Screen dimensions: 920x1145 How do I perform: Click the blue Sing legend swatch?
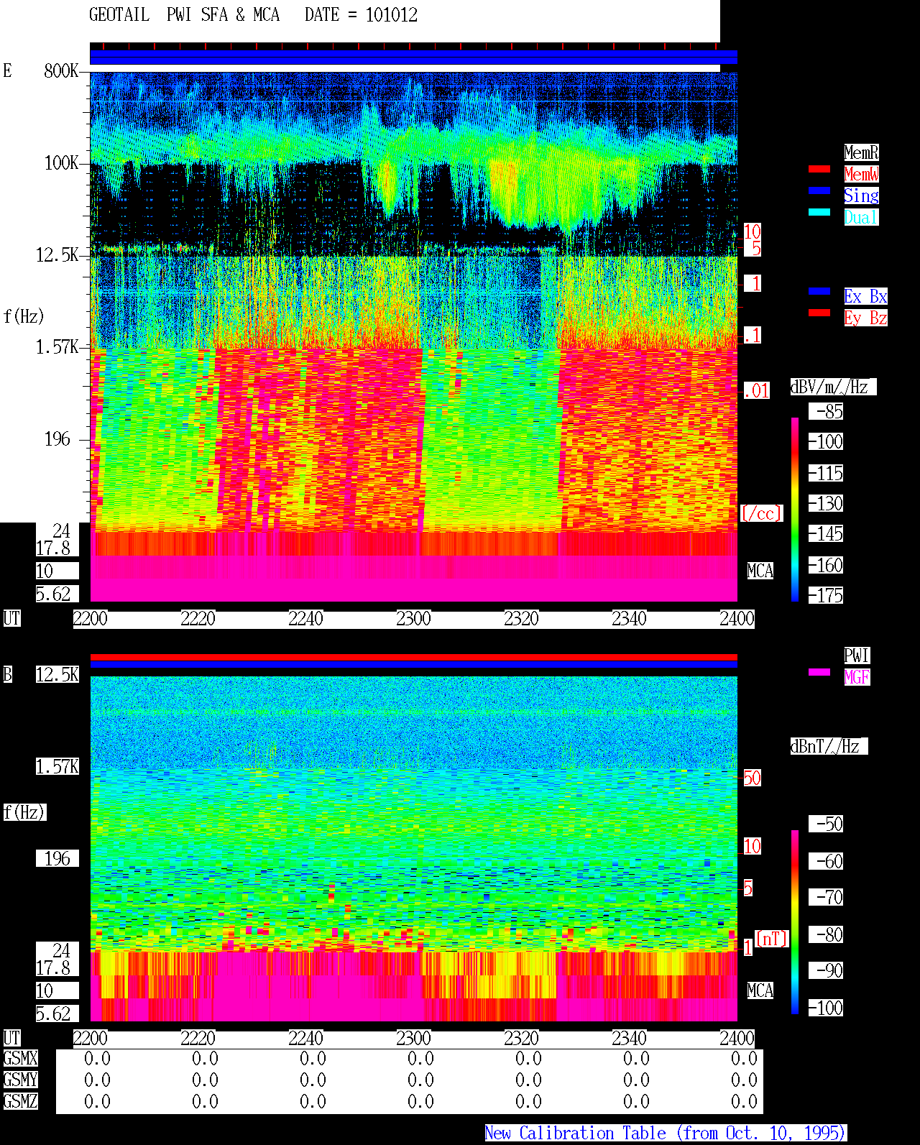tap(819, 190)
